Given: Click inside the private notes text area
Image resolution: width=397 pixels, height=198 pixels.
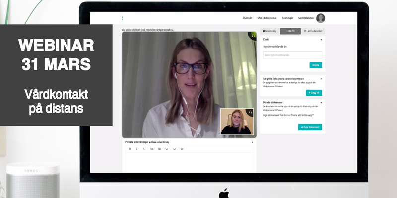Looking at the screenshot, I should 189,162.
